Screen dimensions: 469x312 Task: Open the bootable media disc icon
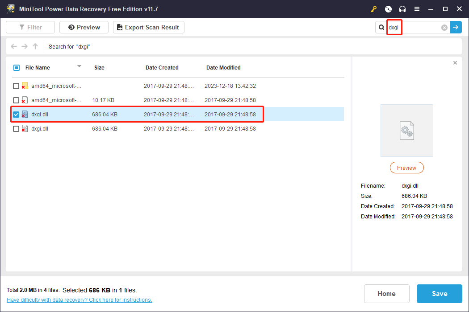[388, 9]
